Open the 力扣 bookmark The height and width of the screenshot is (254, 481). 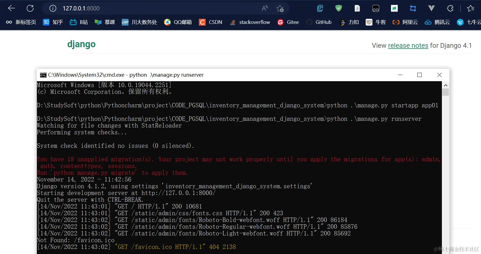(x=349, y=22)
